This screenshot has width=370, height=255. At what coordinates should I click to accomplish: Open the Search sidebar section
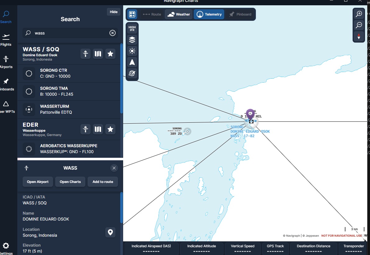6,17
